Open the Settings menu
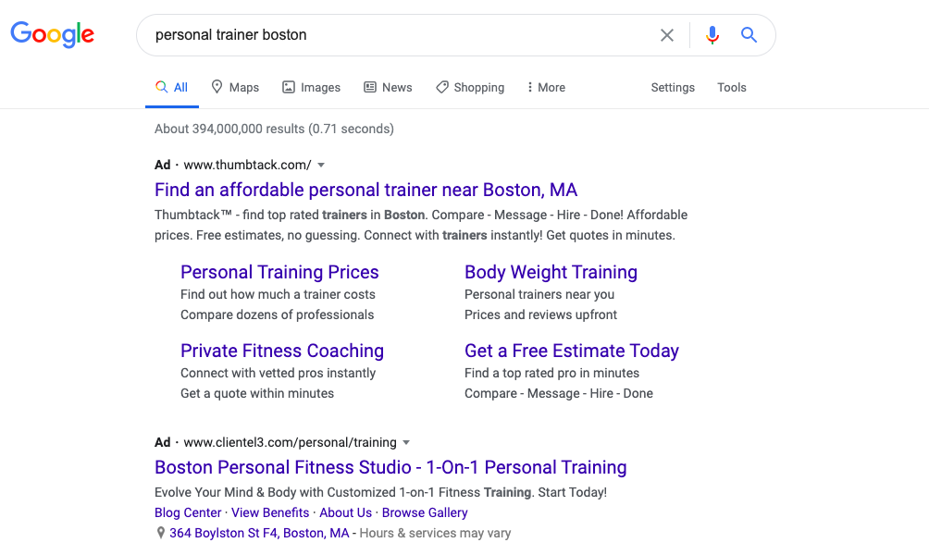 click(672, 87)
